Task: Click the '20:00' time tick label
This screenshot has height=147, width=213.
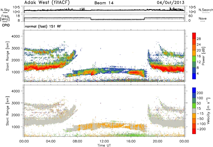Action: (x=157, y=141)
